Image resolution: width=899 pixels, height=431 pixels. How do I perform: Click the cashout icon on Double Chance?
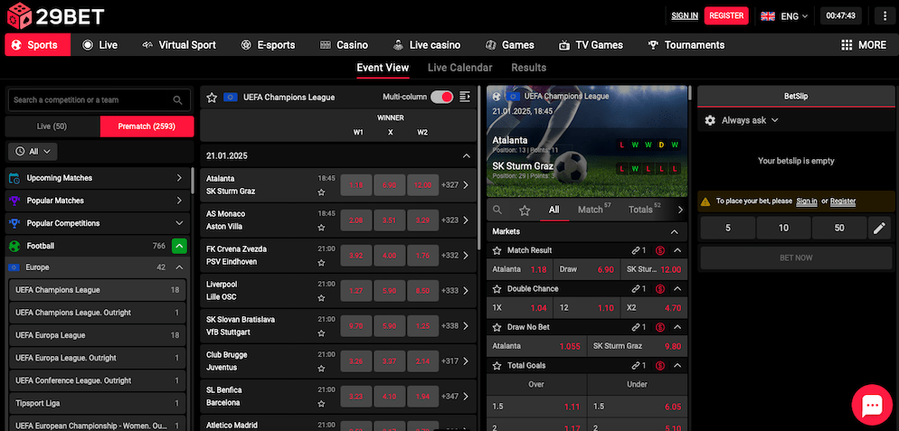tap(660, 289)
